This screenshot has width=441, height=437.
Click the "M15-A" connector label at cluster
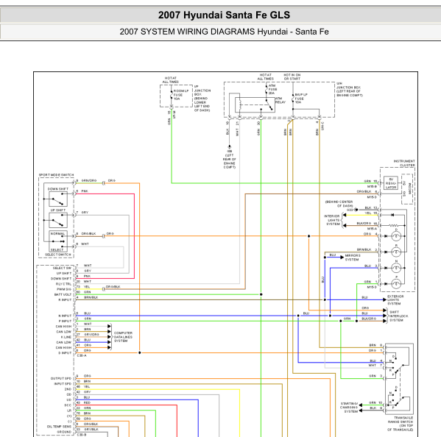click(372, 229)
